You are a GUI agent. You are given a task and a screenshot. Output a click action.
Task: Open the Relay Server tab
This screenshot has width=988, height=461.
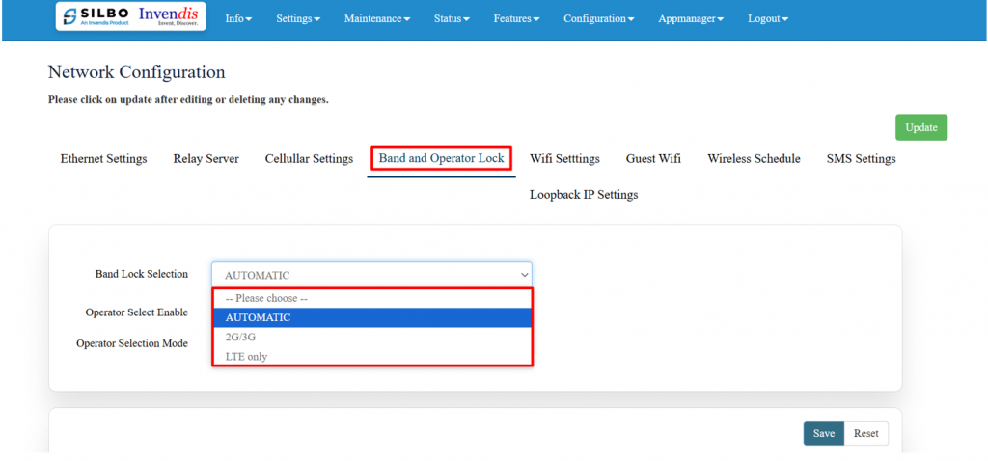pos(206,159)
